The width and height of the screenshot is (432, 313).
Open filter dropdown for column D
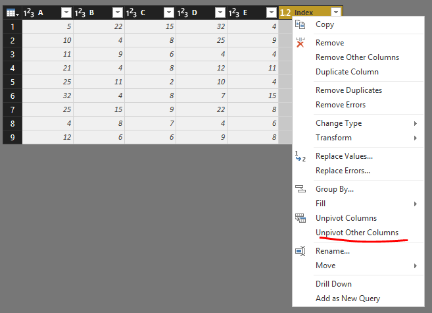(220, 13)
